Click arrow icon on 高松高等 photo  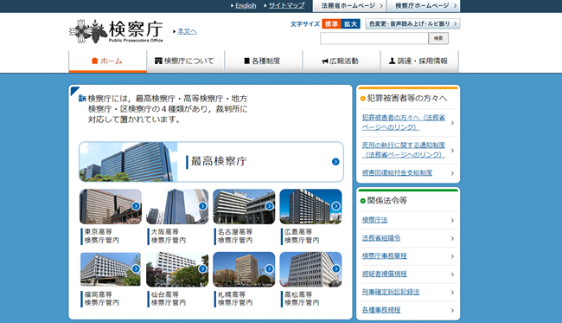335,268
